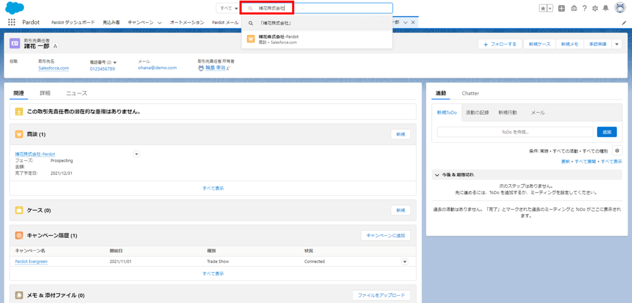Click フォローする button

coord(500,44)
